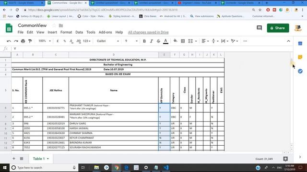This screenshot has width=307, height=172.
Task: Open the Calibri font dropdown
Action: [x=108, y=41]
